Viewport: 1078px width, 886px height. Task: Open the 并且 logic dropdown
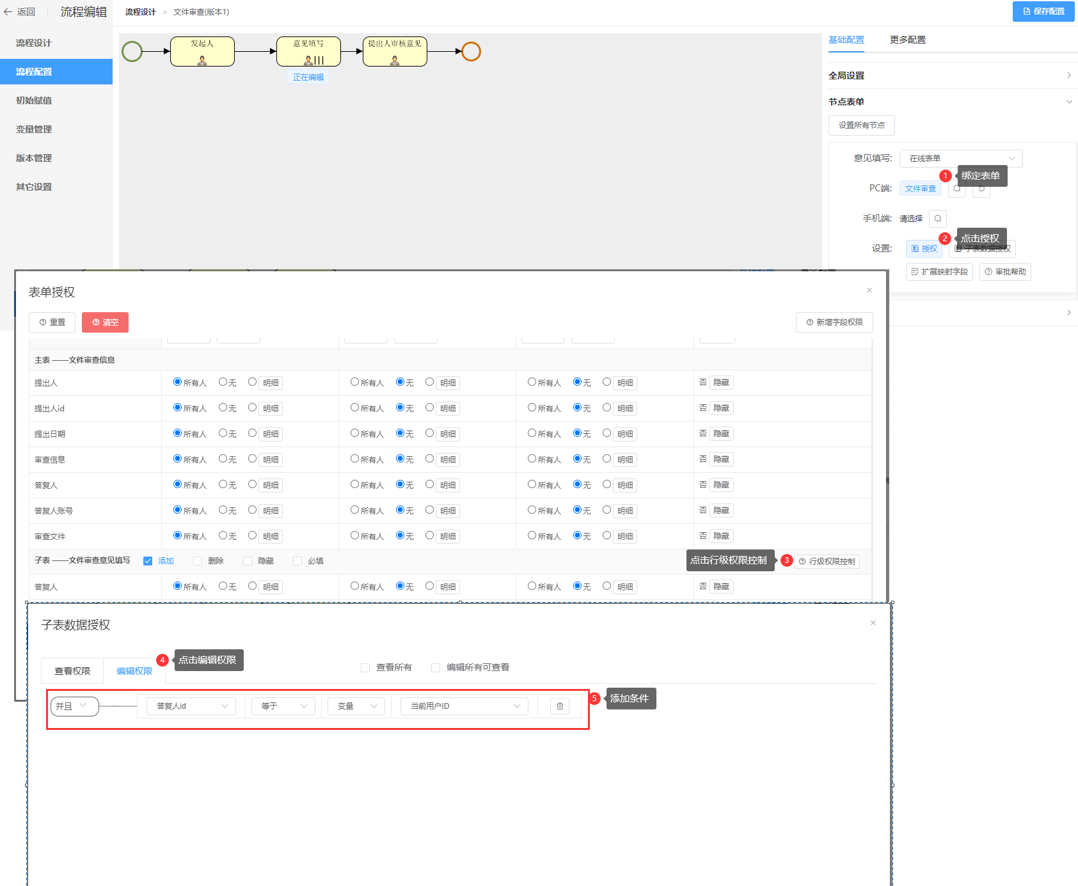point(74,706)
